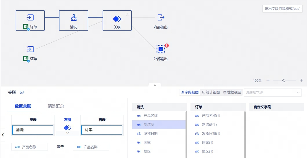Switch to 数据视图 data view
The width and height of the screenshot is (307, 158).
point(232,93)
